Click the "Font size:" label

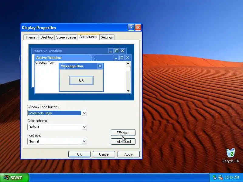(x=34, y=135)
